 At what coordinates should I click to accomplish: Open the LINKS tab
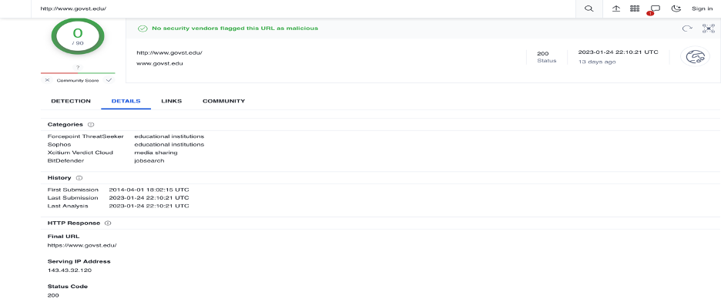pyautogui.click(x=172, y=101)
